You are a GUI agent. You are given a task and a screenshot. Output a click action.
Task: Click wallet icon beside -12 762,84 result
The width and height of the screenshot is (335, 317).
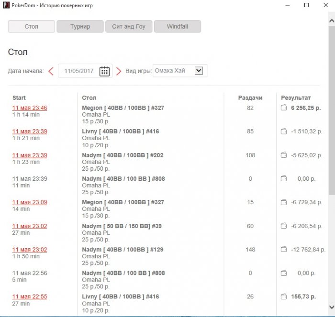coord(284,250)
